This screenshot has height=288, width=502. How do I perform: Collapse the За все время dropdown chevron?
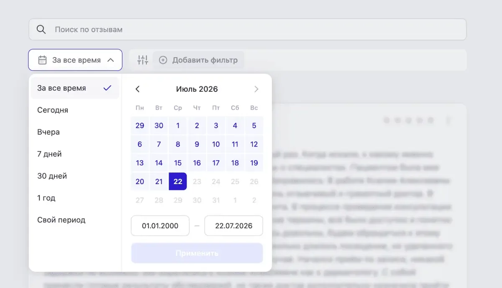[110, 60]
